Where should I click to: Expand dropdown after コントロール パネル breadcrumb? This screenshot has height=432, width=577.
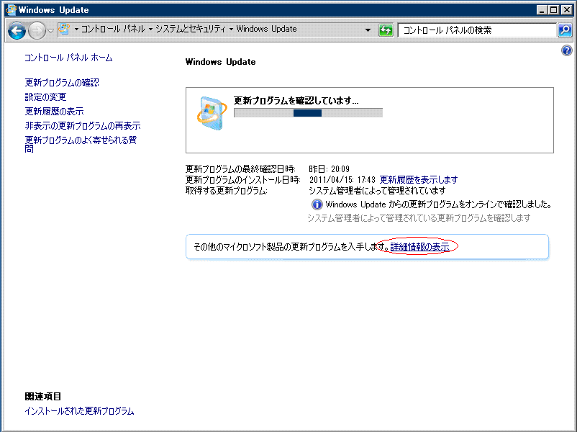pos(150,29)
